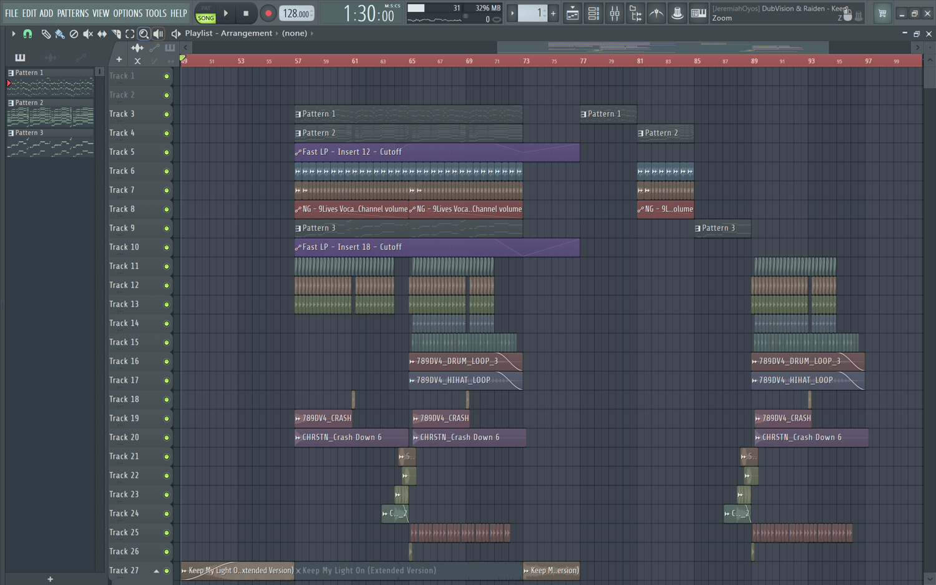
Task: Click the X icon left of the timeline ruler
Action: (x=137, y=61)
